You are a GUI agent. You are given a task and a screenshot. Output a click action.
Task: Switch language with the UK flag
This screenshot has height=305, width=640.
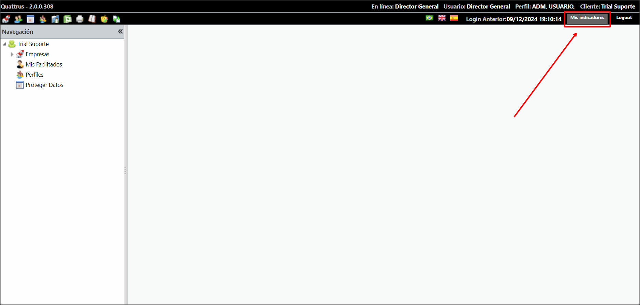click(442, 18)
